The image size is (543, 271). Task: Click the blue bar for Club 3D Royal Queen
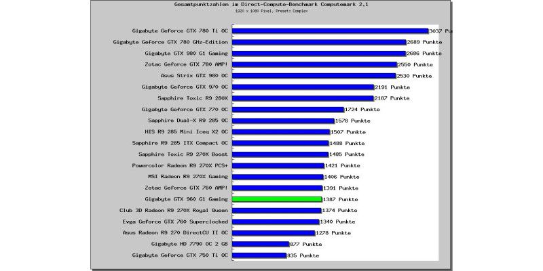277,210
